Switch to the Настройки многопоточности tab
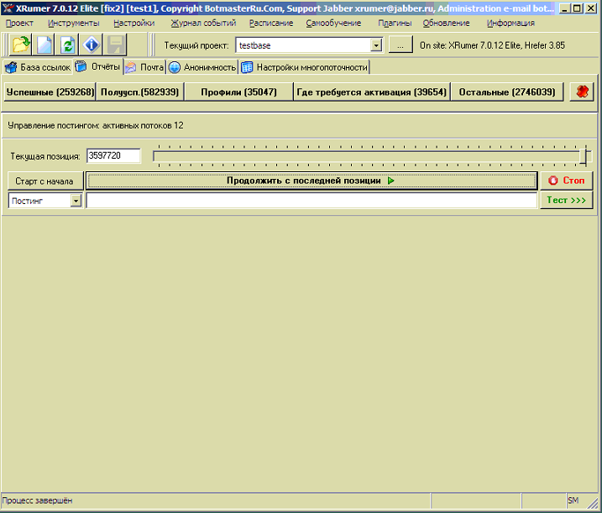Screen dimensions: 602x513 [x=305, y=67]
